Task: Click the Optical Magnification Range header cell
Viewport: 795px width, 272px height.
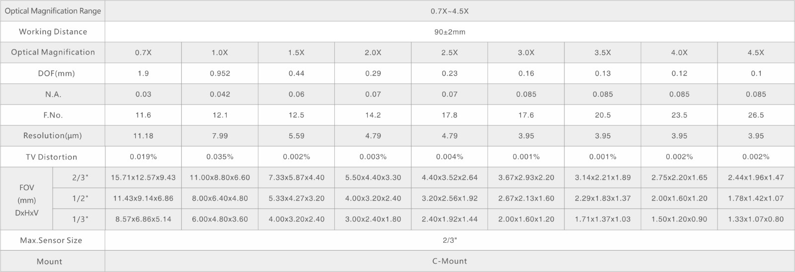Action: coord(53,11)
